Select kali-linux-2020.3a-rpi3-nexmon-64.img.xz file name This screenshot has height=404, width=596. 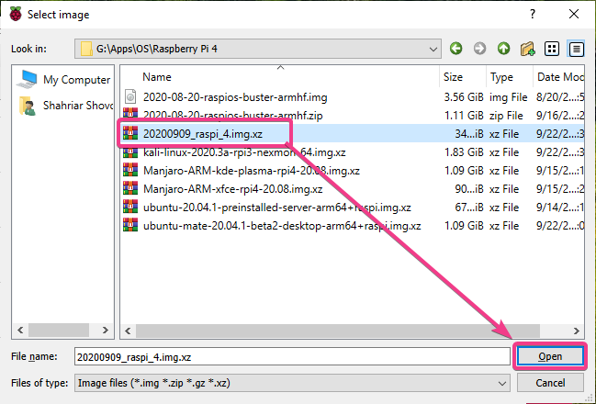pos(244,152)
